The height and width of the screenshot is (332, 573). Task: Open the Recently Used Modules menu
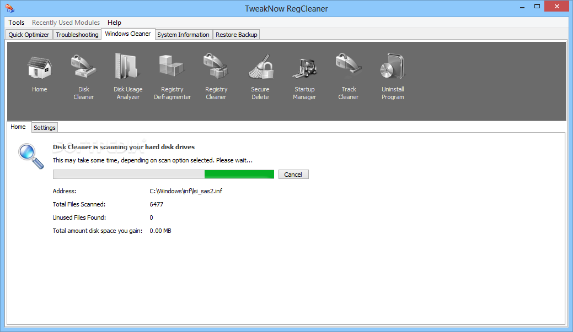66,23
